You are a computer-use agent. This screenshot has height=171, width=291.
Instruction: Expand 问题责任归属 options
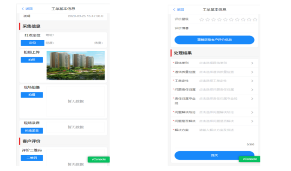(x=214, y=90)
